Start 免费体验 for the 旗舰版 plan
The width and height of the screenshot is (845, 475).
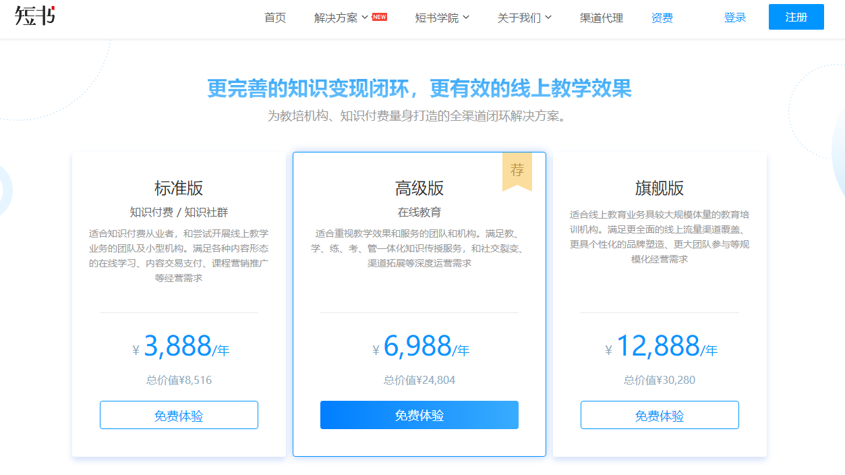click(660, 415)
